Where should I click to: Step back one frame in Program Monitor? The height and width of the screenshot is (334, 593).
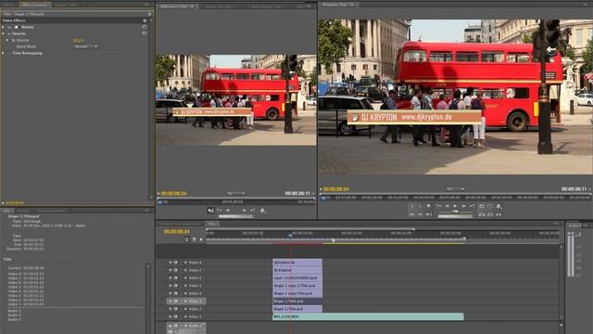pos(447,206)
